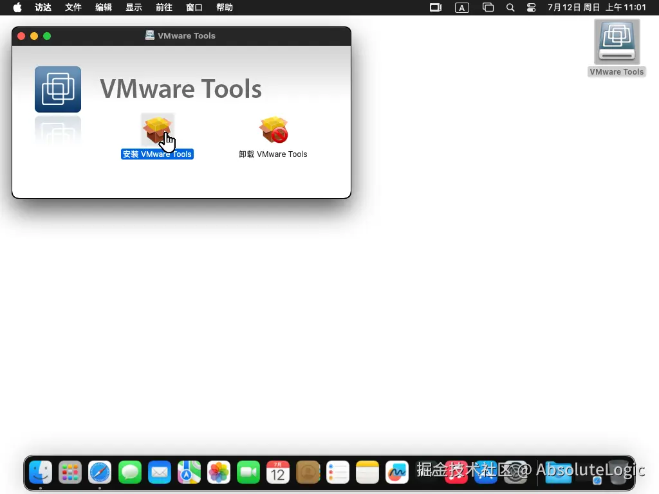This screenshot has width=659, height=494.
Task: Open Contacts from the Dock
Action: point(308,472)
